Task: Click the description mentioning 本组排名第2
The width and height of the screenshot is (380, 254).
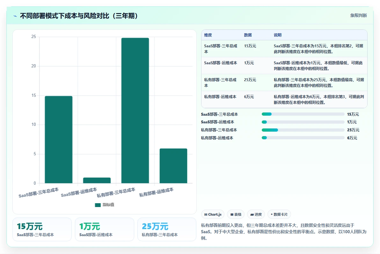Action: pos(318,49)
